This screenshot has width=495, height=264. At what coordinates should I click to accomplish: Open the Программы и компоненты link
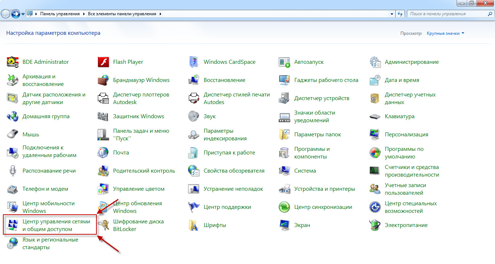[x=312, y=153]
